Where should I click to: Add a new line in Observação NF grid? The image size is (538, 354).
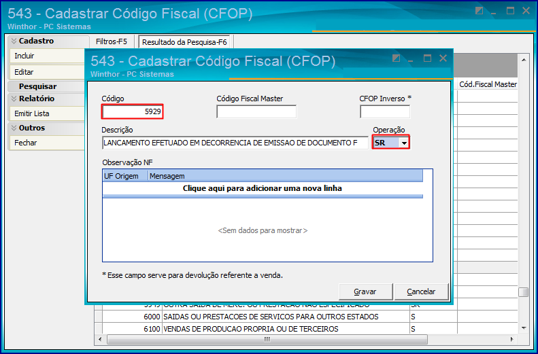tap(263, 188)
